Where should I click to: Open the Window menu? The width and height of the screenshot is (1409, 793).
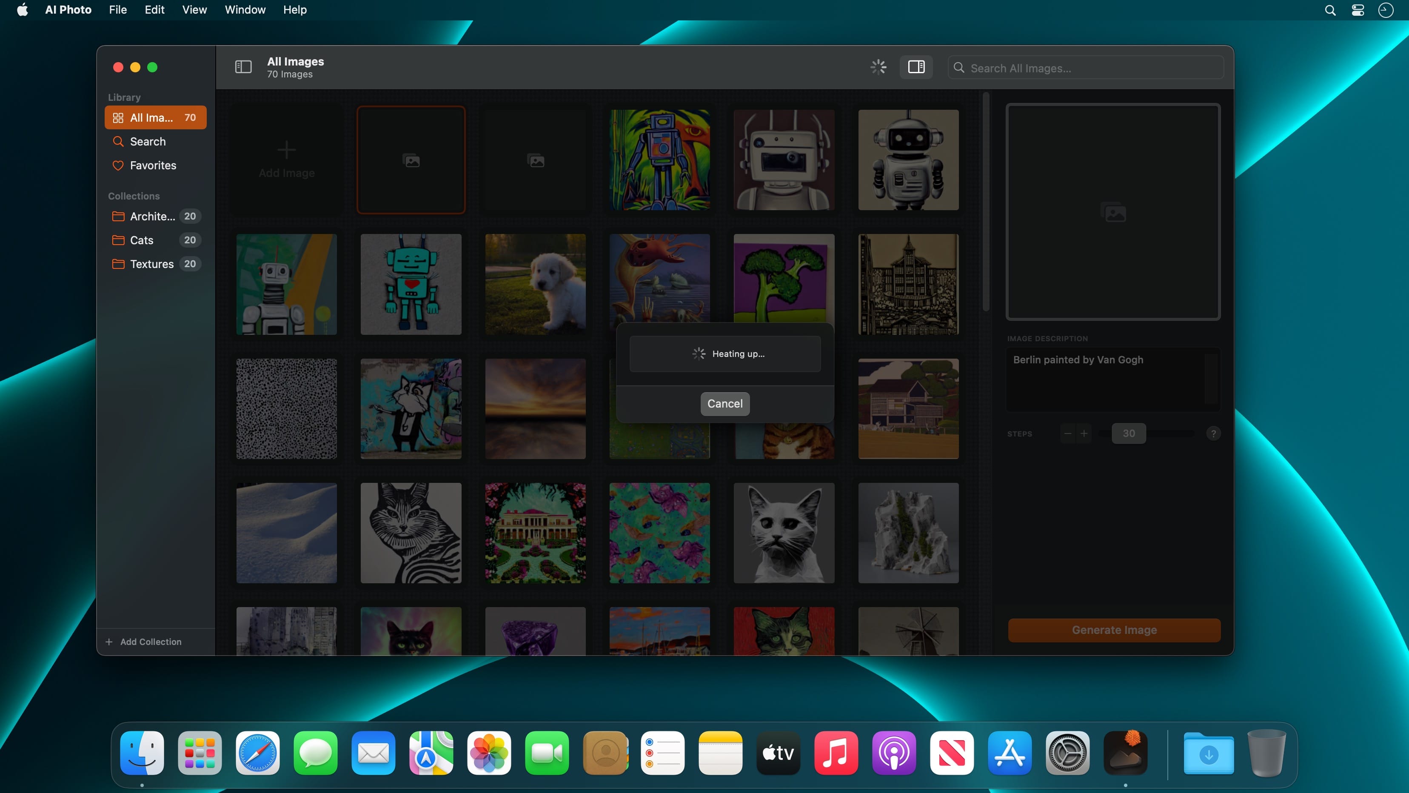coord(245,10)
